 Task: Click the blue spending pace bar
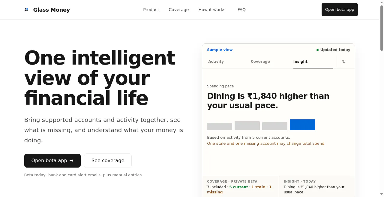click(302, 125)
